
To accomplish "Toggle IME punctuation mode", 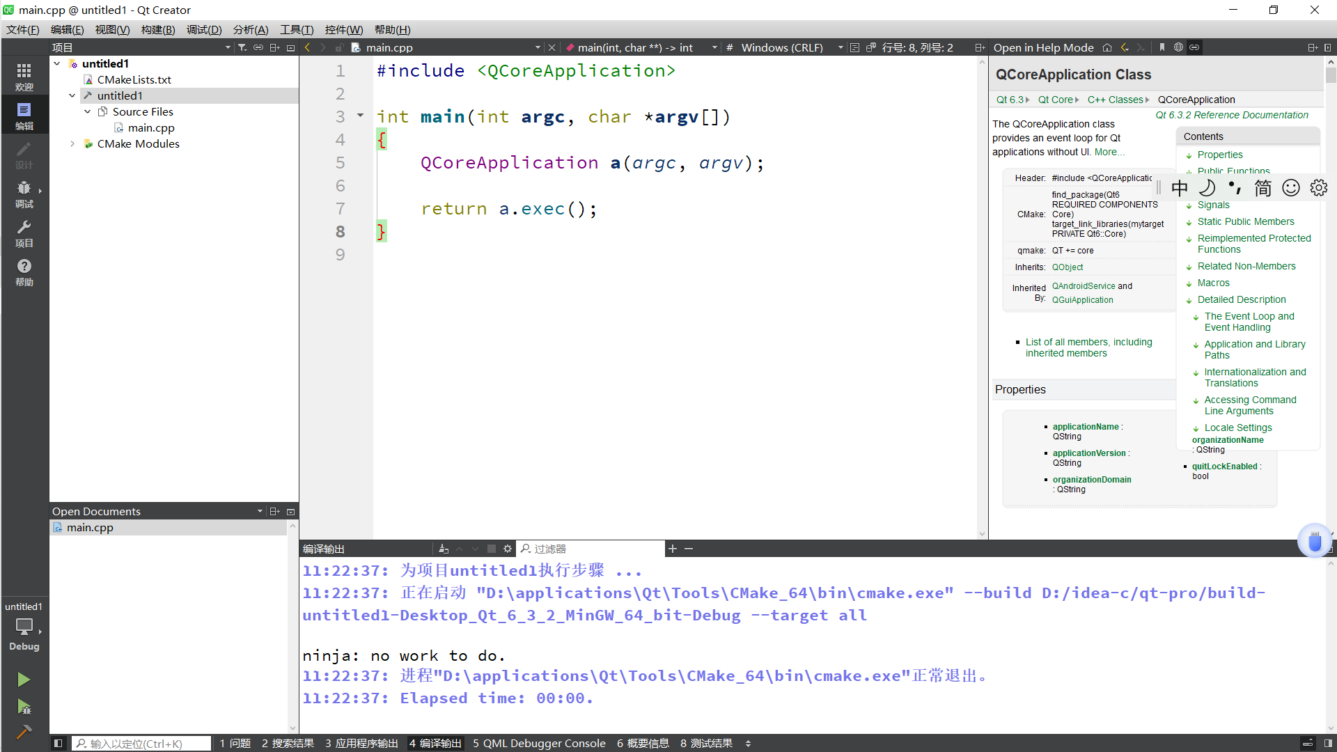I will pos(1235,188).
